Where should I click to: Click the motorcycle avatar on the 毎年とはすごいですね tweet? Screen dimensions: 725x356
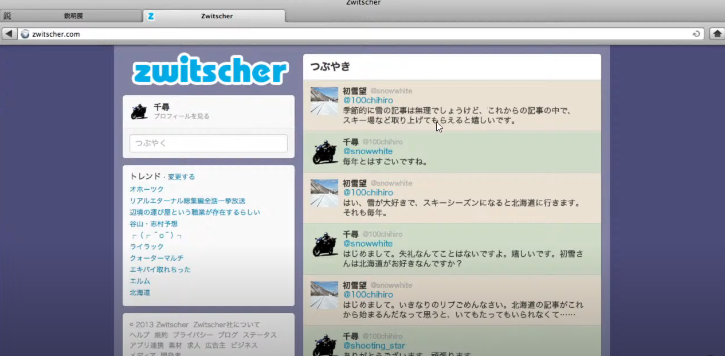click(324, 151)
